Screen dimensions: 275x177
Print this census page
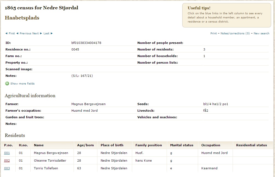[x=213, y=33]
